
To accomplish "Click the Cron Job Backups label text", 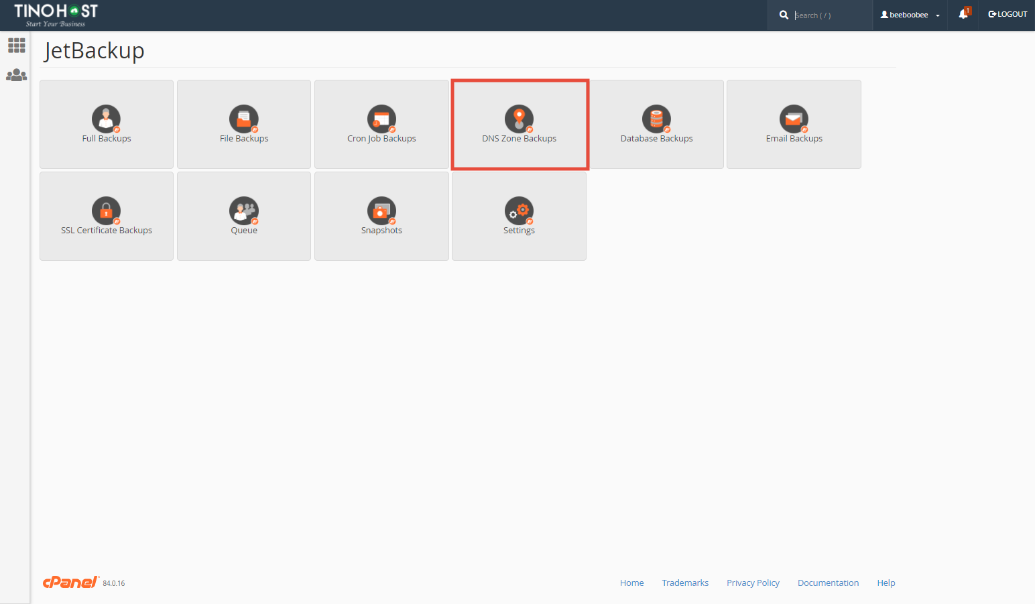I will [x=381, y=139].
